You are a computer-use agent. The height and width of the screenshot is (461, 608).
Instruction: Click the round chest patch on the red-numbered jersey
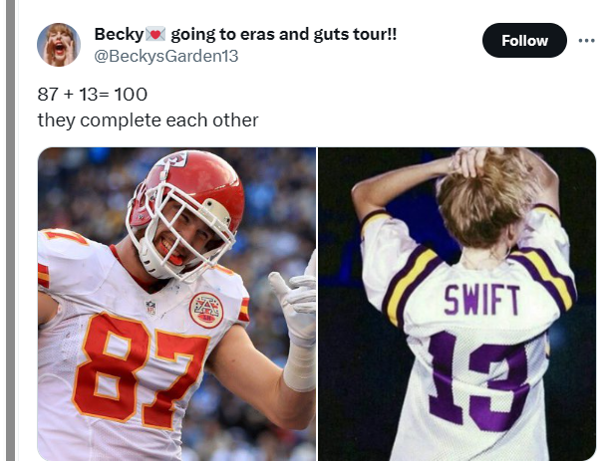(205, 310)
